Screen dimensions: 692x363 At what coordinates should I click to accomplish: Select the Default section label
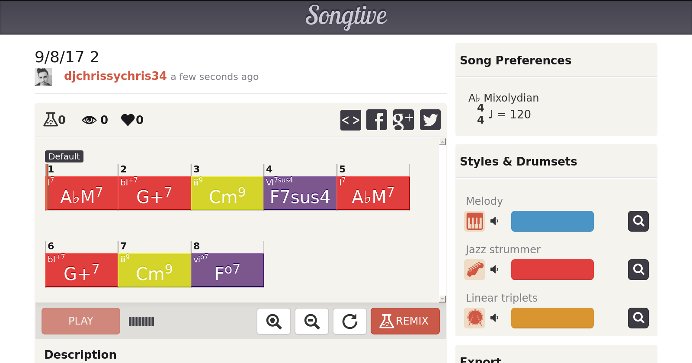coord(64,156)
